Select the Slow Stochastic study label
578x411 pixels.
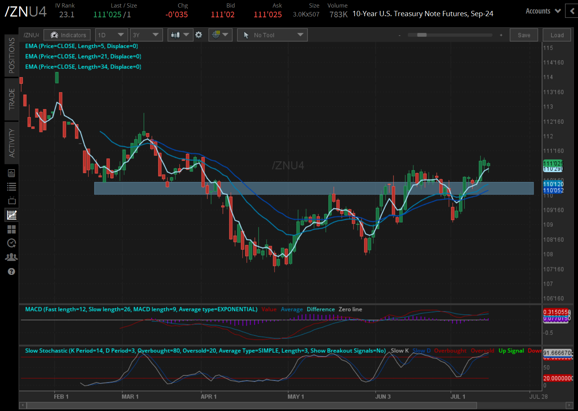click(205, 350)
